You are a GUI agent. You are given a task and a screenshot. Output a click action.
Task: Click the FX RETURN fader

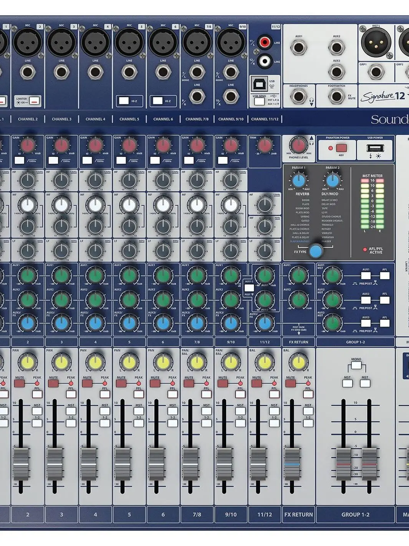(x=292, y=464)
